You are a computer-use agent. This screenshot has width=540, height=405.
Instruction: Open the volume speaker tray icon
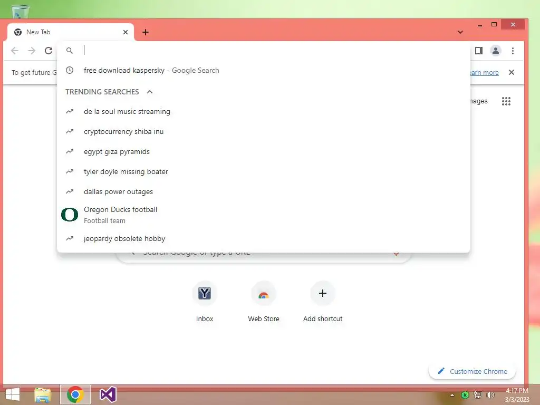490,395
